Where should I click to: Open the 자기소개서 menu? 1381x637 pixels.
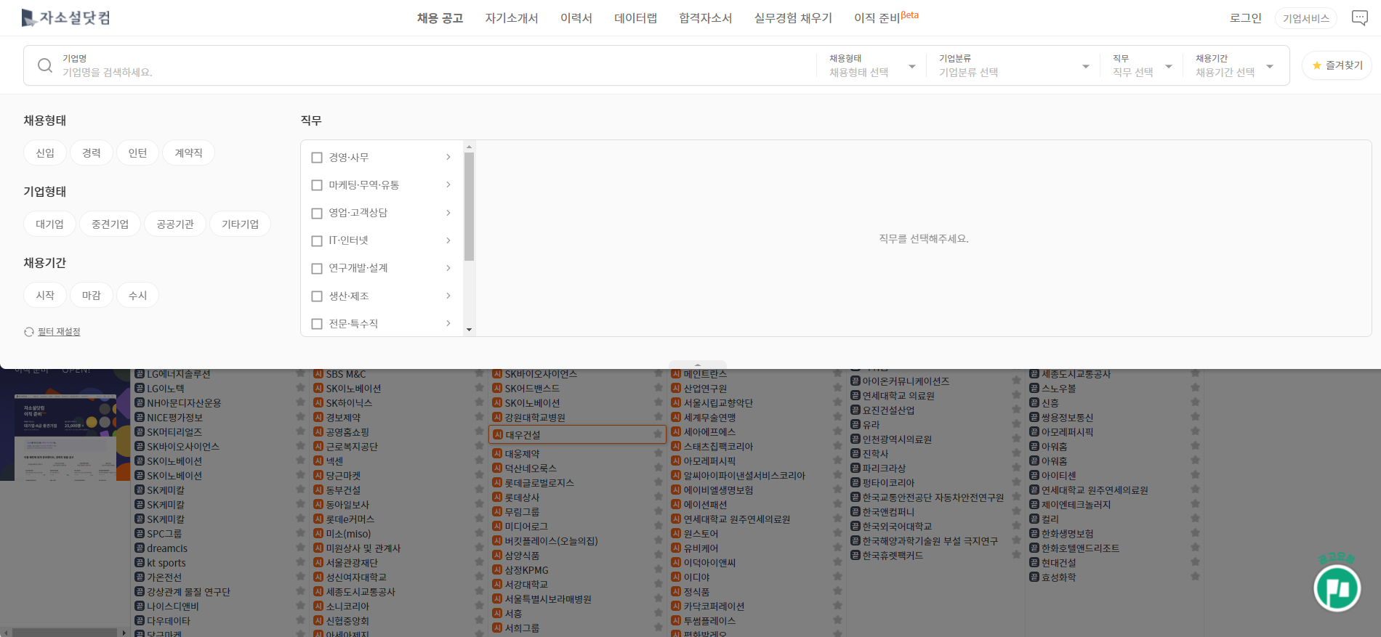(512, 18)
